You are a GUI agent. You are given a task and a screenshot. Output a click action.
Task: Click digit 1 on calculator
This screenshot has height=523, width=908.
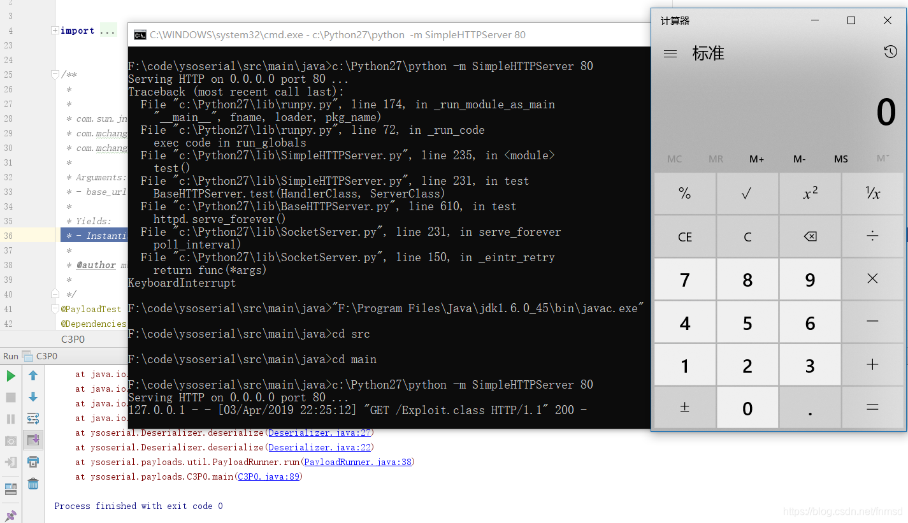point(685,364)
